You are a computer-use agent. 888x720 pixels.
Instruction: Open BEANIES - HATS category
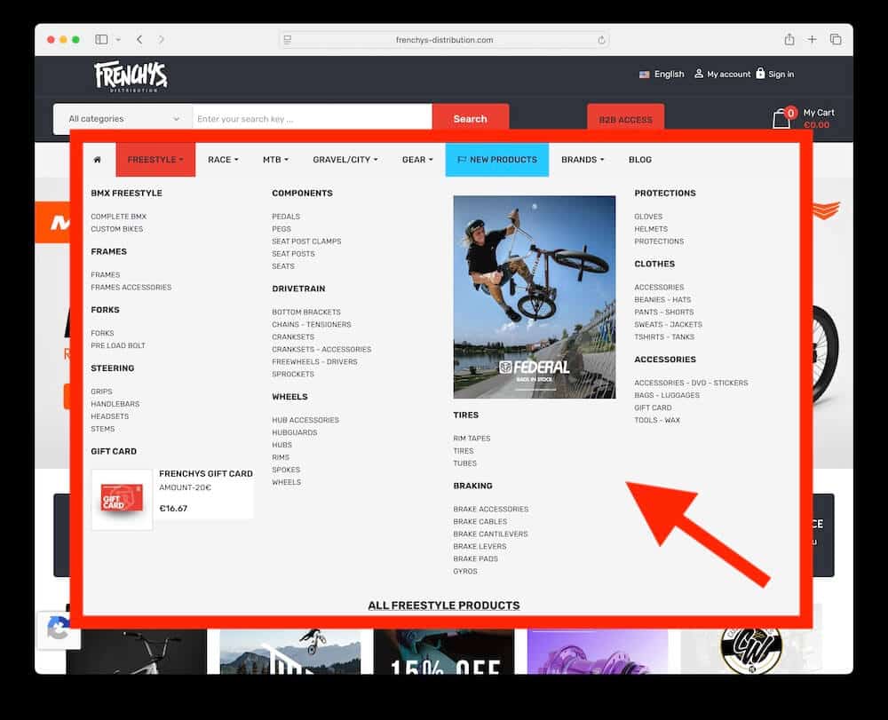662,299
